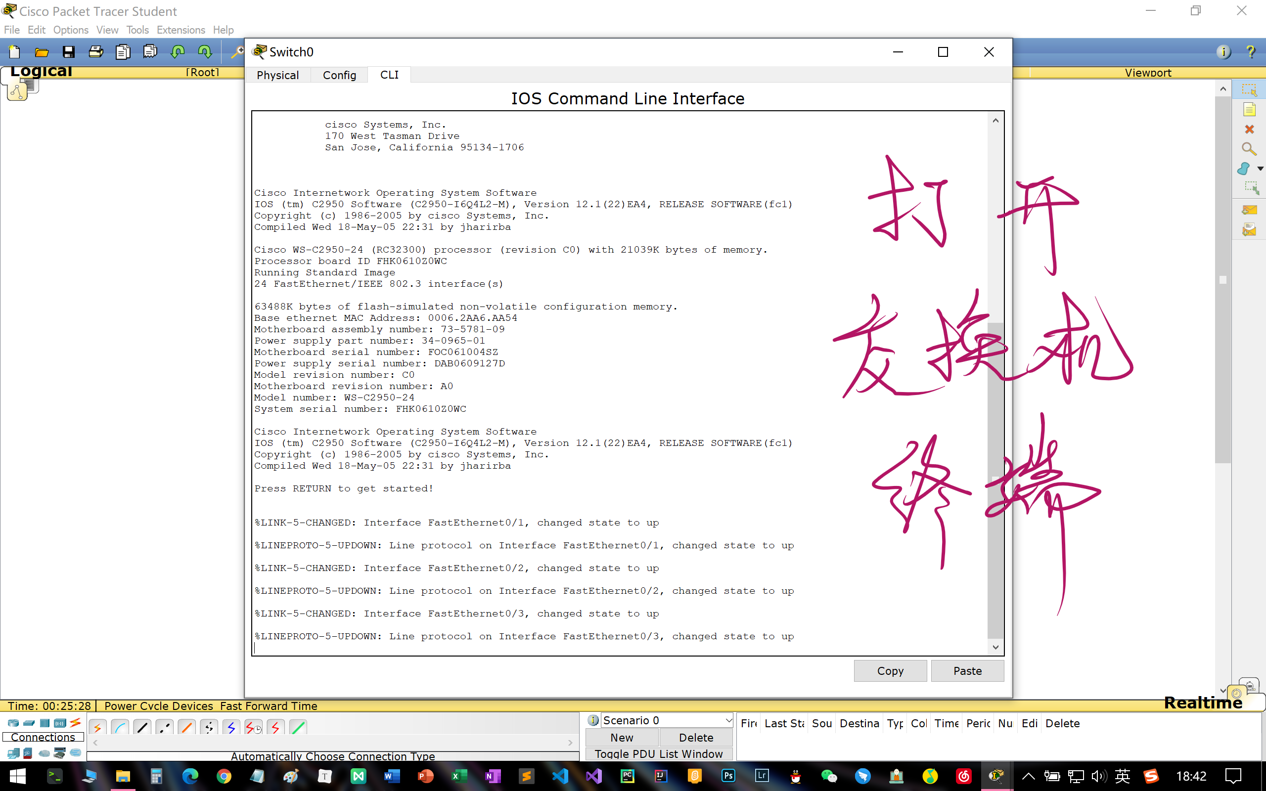Choose the Delete tool red X

click(x=1249, y=129)
